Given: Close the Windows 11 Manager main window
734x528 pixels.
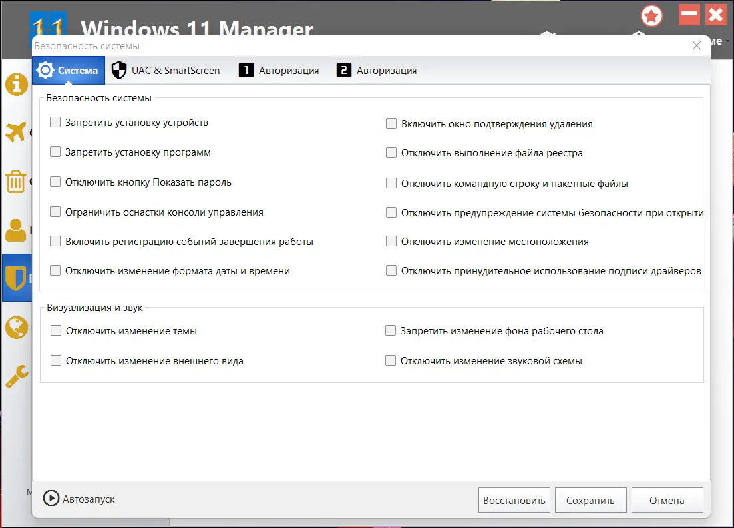Looking at the screenshot, I should [716, 15].
